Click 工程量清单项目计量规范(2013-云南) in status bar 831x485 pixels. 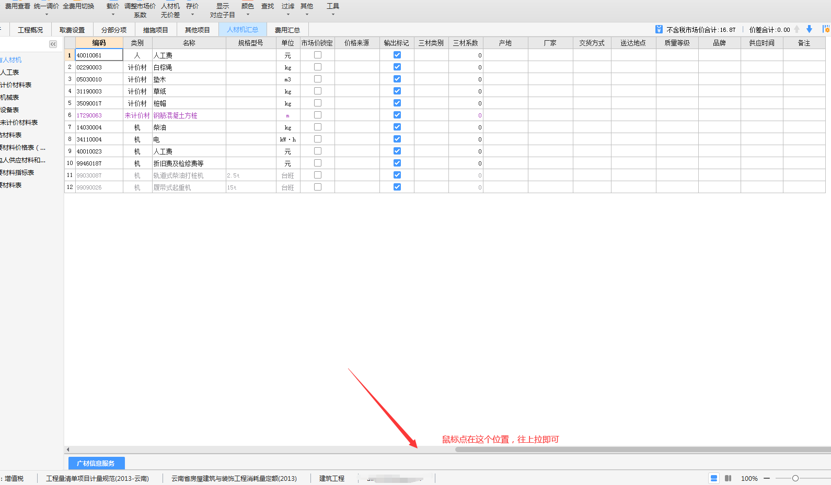(x=97, y=478)
